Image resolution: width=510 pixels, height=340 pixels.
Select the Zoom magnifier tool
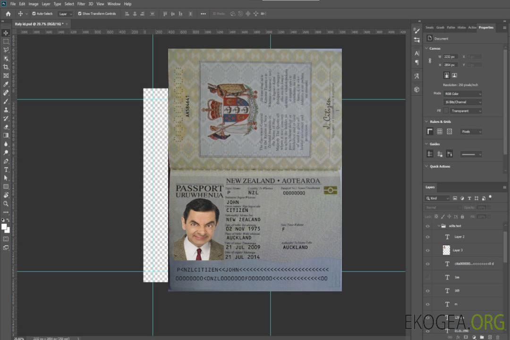[6, 204]
